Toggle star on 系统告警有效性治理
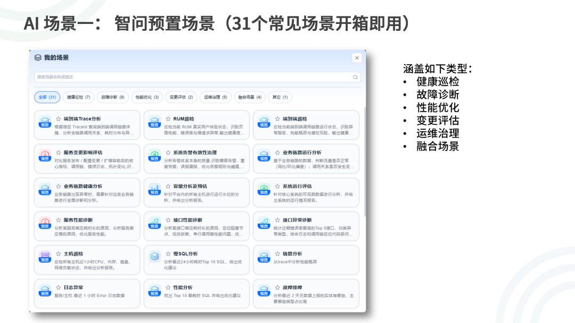Image resolution: width=575 pixels, height=323 pixels. point(168,152)
